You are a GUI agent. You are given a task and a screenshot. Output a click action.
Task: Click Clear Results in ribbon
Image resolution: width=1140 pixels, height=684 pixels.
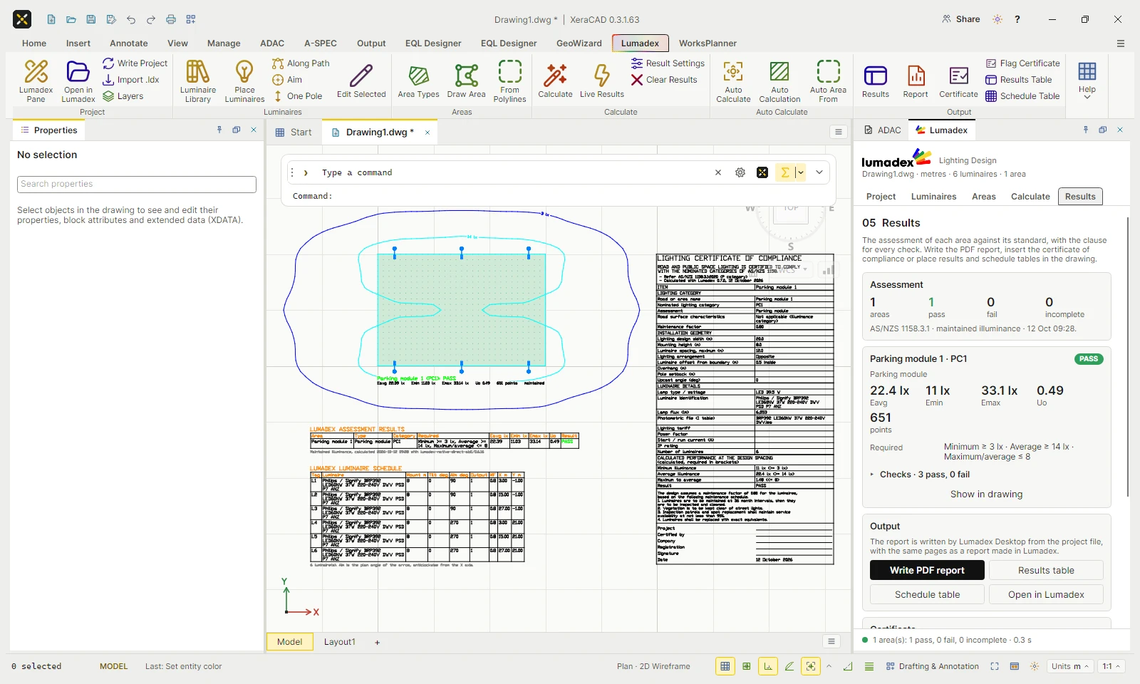click(664, 80)
